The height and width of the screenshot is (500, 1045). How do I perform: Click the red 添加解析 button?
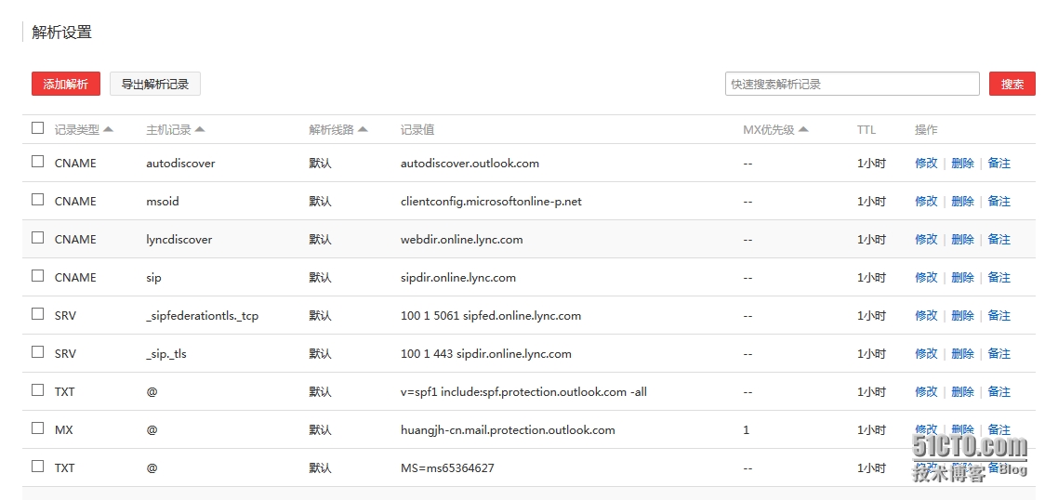point(65,84)
